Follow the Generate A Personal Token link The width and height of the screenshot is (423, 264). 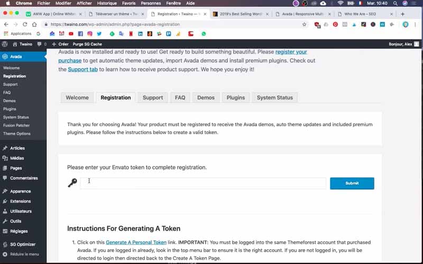(136, 242)
